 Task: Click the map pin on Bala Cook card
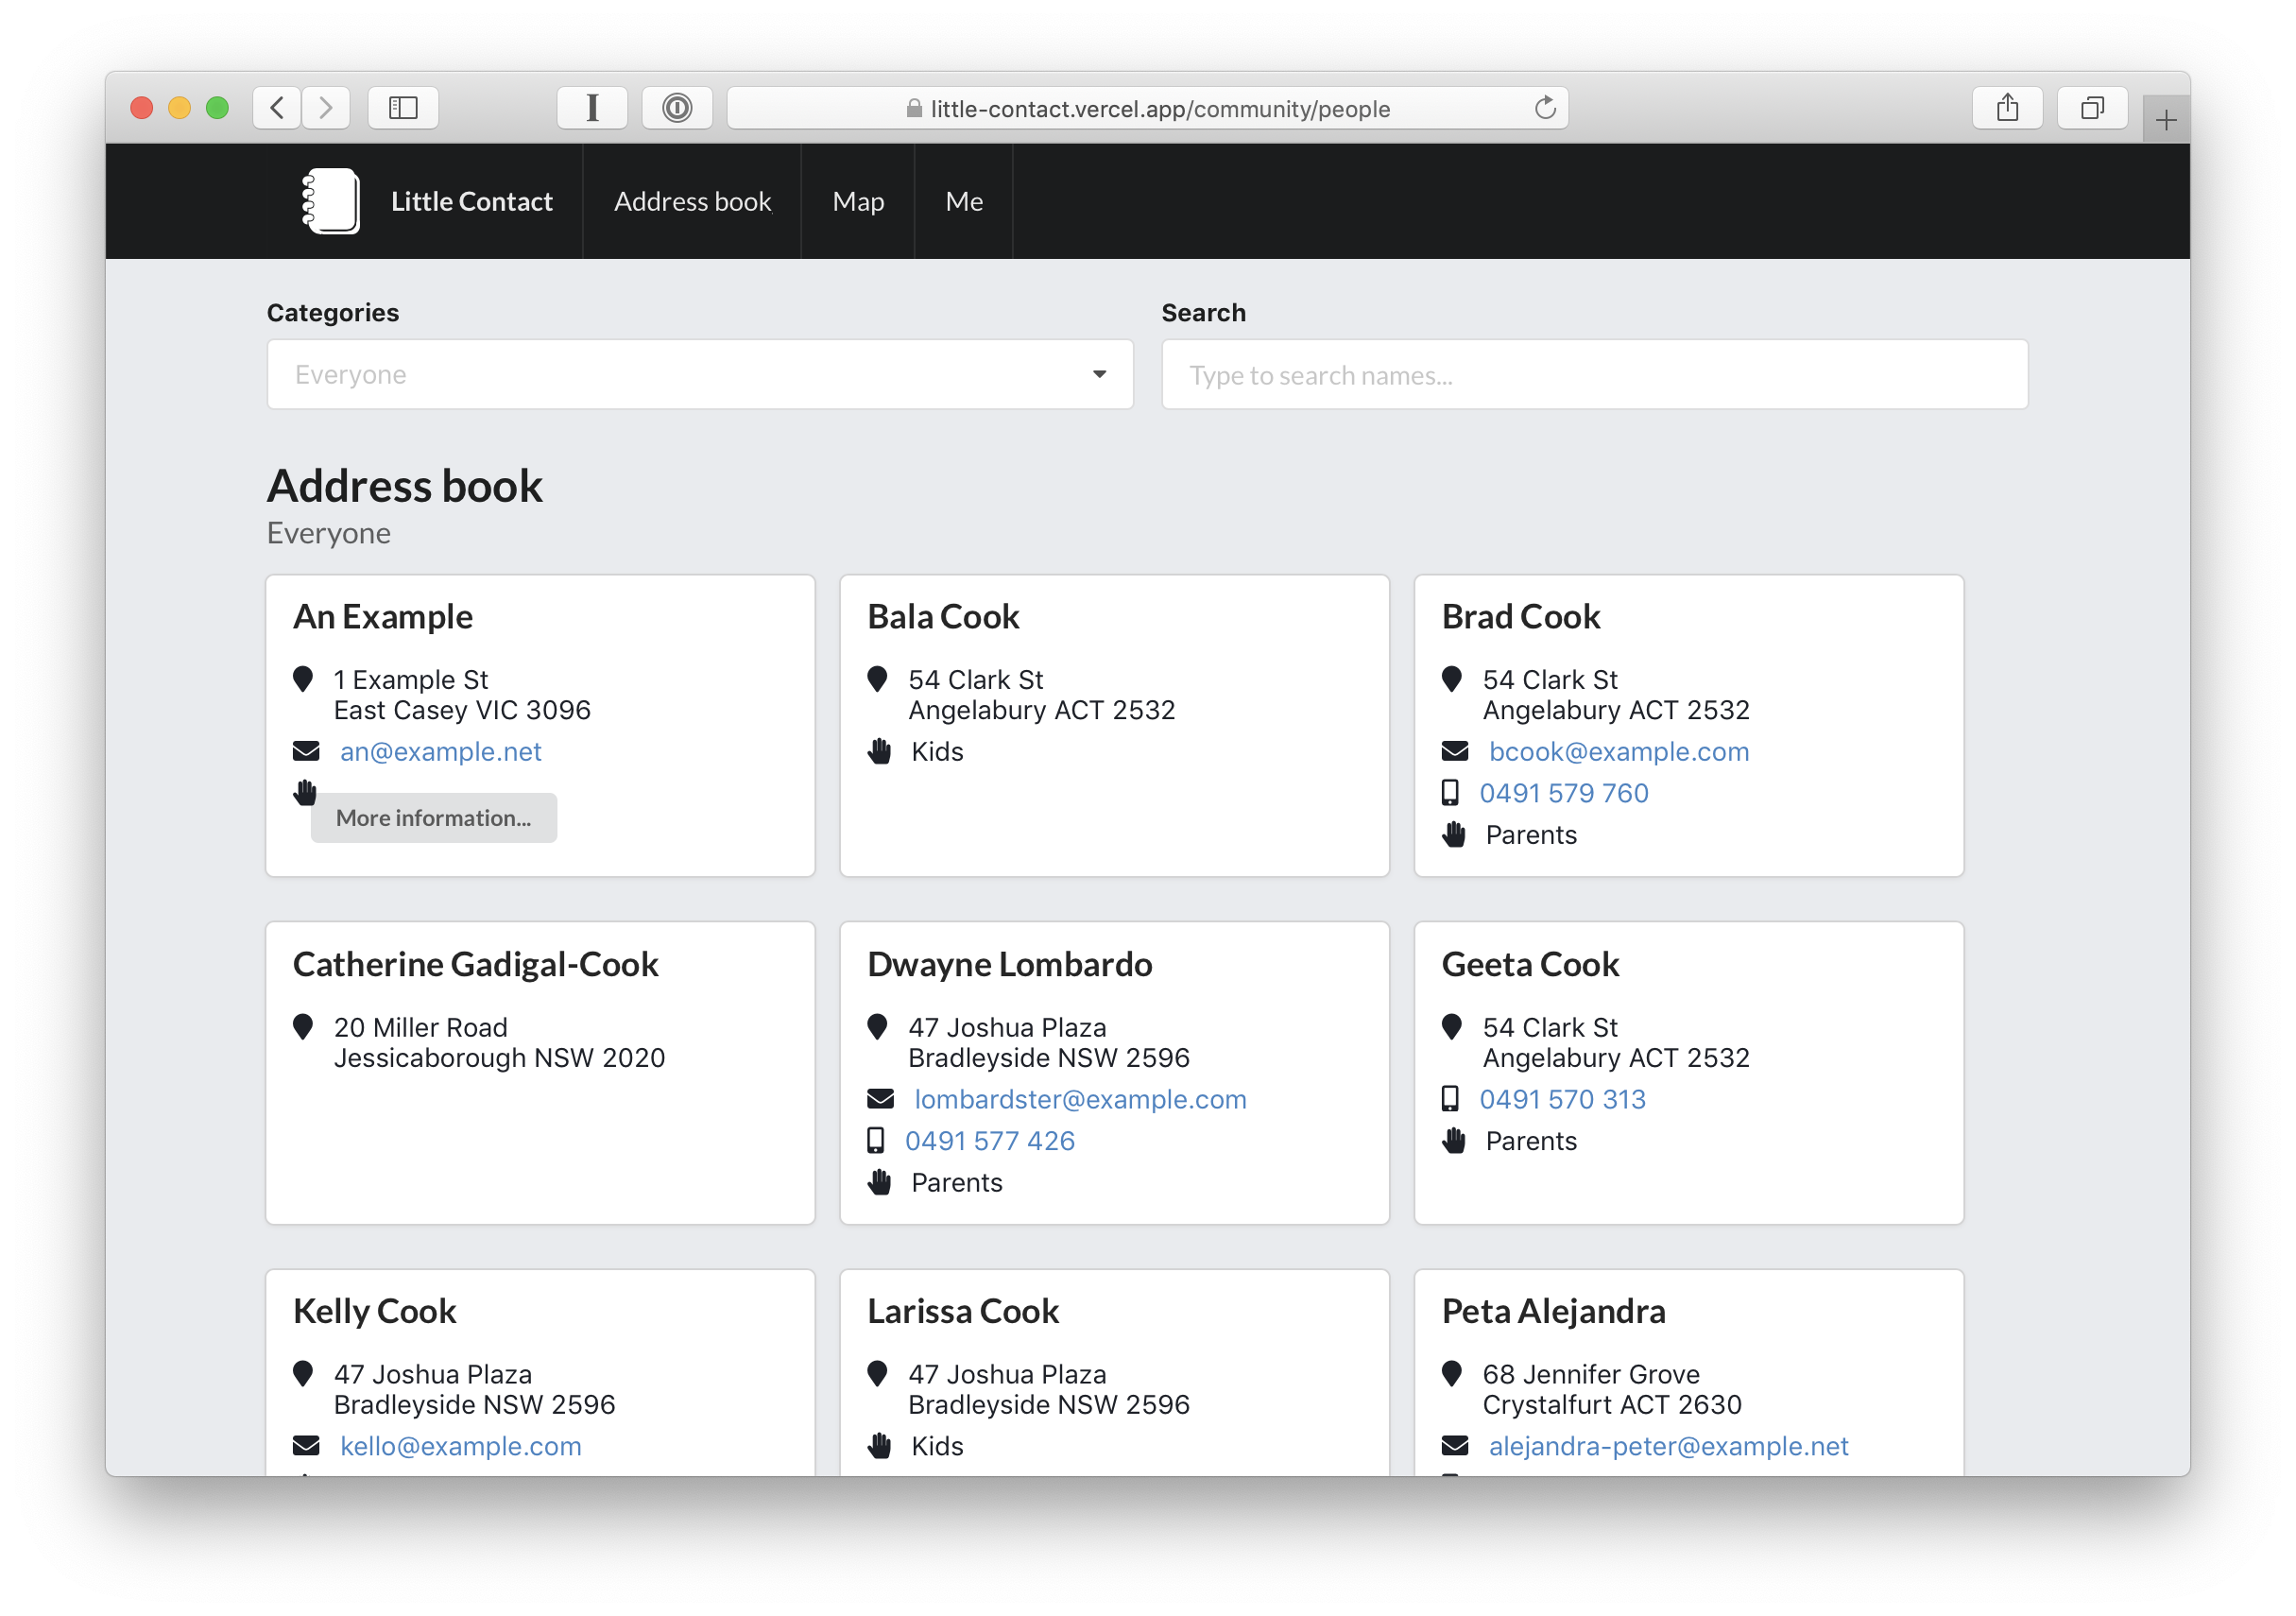877,680
